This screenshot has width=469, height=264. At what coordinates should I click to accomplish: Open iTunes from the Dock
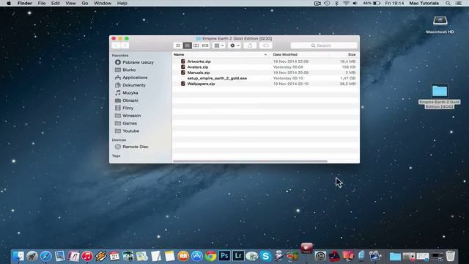87,256
